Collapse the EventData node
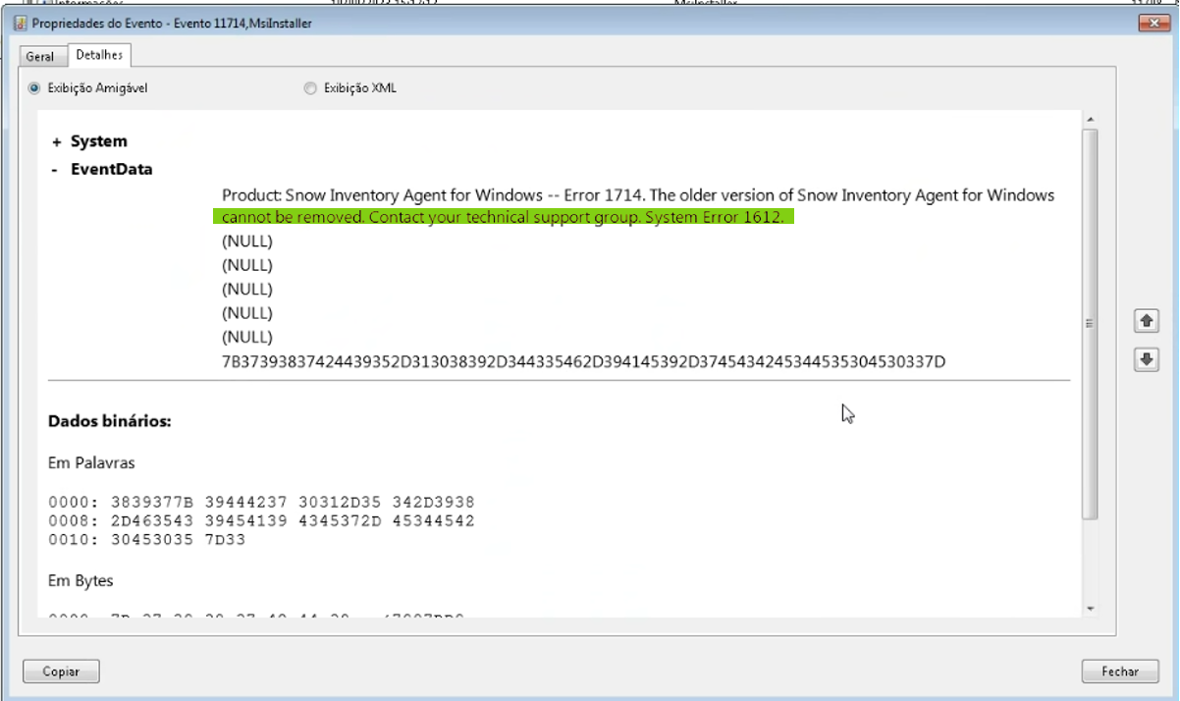 (x=56, y=170)
